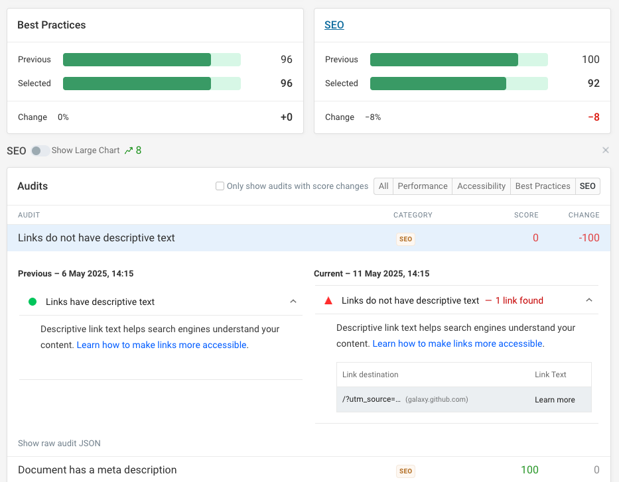This screenshot has width=619, height=482.
Task: Switch to the Performance filter tab
Action: coord(422,186)
